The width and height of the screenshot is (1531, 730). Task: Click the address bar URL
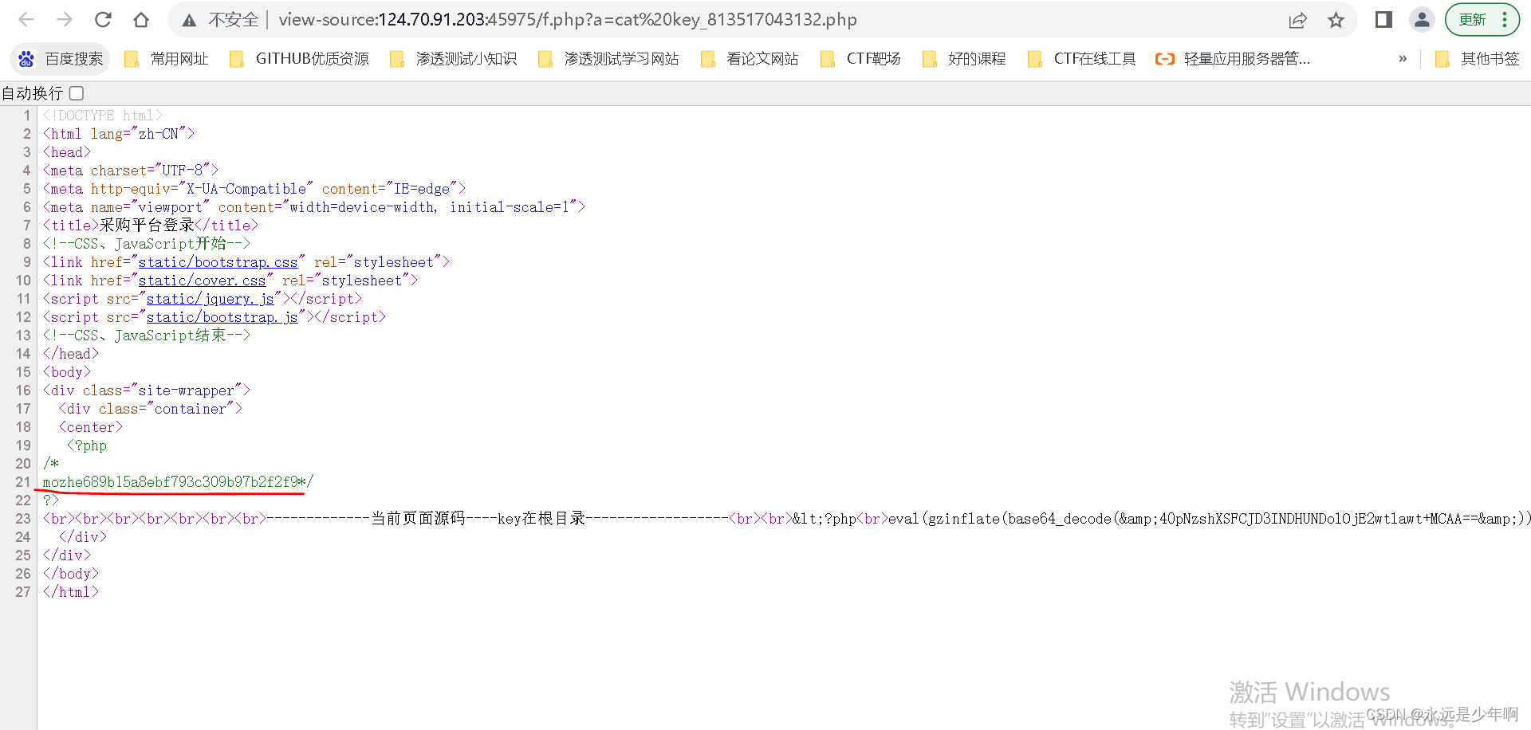(x=568, y=20)
